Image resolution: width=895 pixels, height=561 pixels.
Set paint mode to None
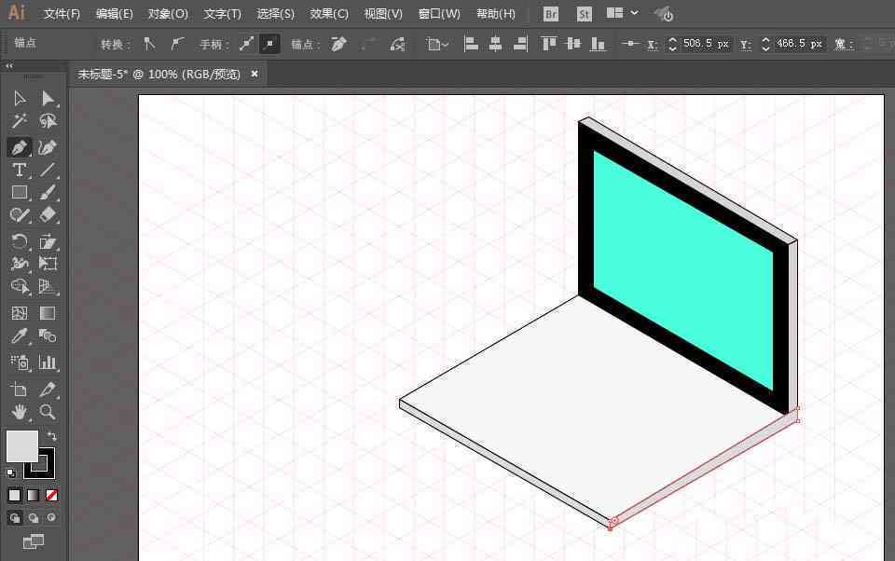(51, 496)
